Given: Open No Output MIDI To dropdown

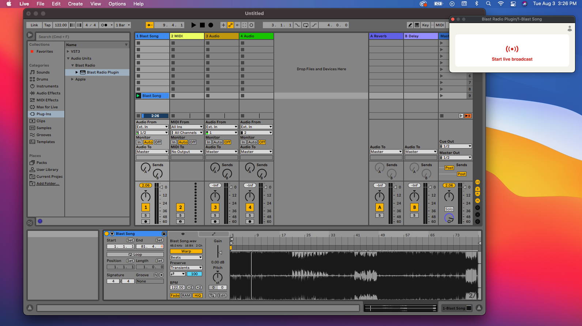Looking at the screenshot, I should tap(187, 151).
